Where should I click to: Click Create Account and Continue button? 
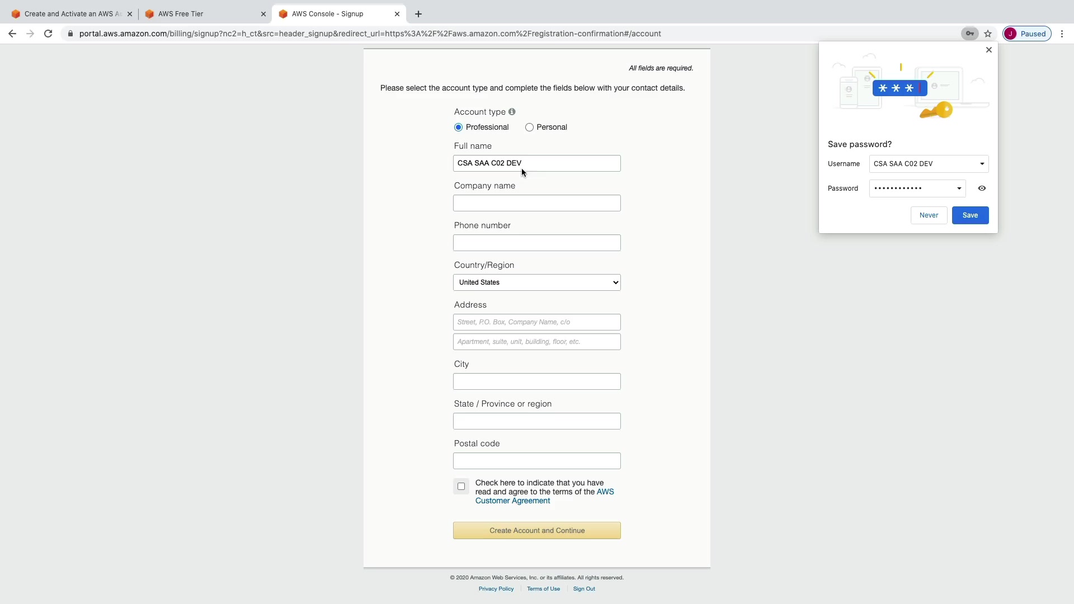click(x=536, y=530)
